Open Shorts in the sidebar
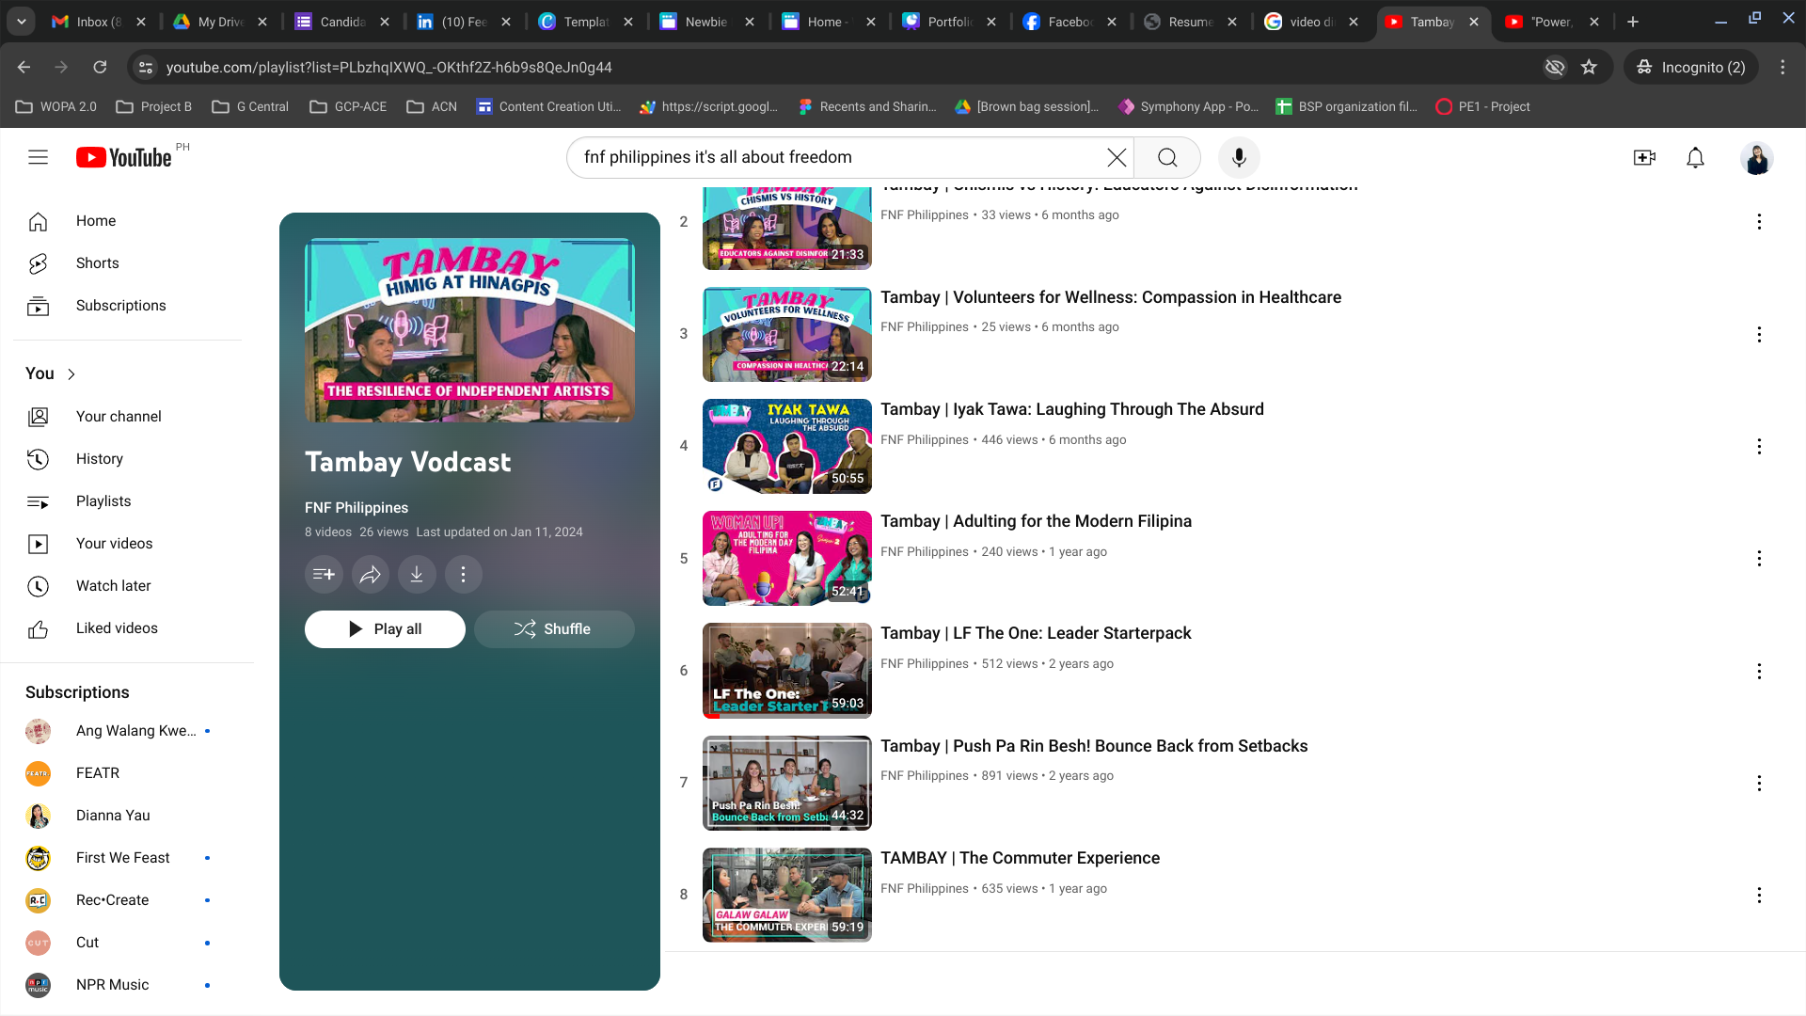 (x=127, y=263)
